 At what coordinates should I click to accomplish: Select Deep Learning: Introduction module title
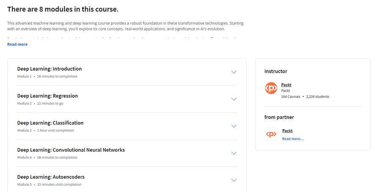coord(50,69)
